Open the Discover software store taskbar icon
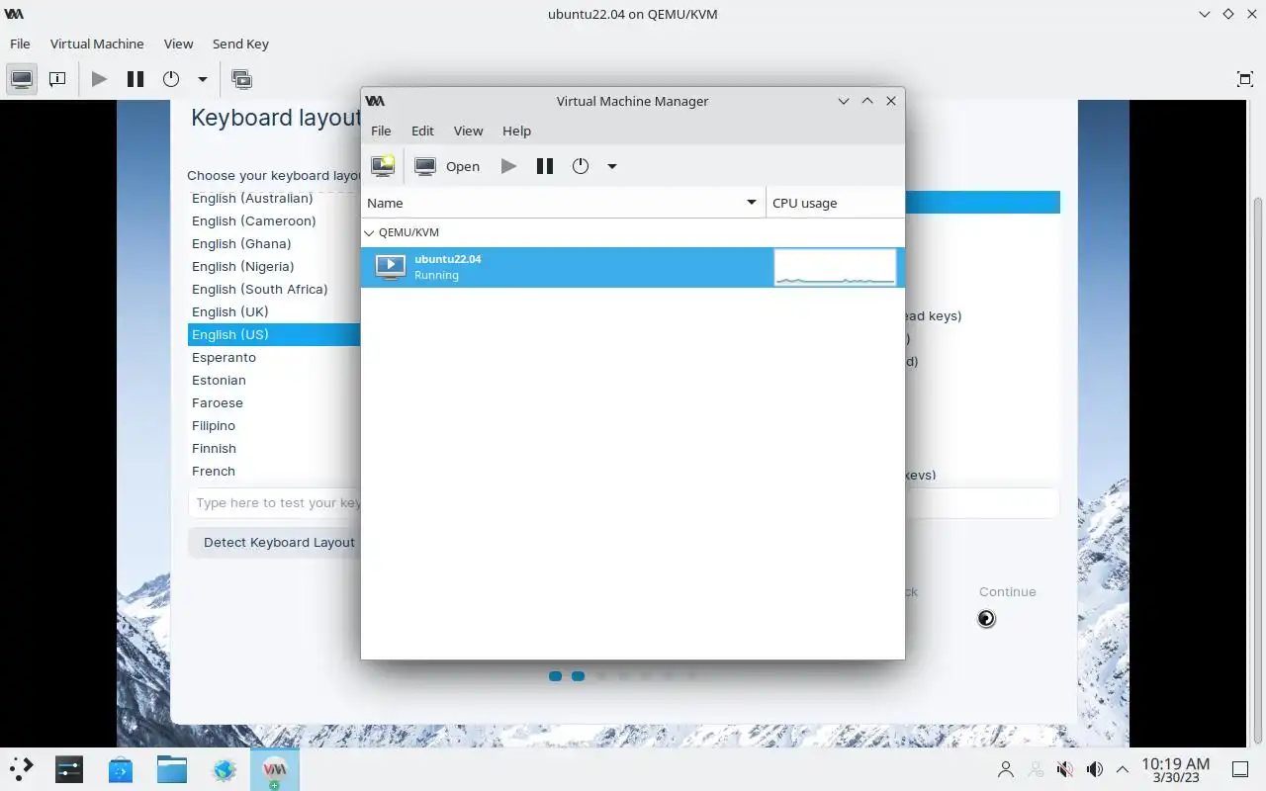The height and width of the screenshot is (791, 1266). tap(121, 769)
